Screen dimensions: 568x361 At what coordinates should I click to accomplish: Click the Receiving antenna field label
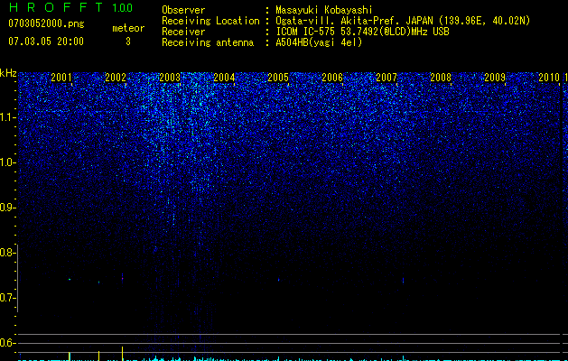coord(208,42)
